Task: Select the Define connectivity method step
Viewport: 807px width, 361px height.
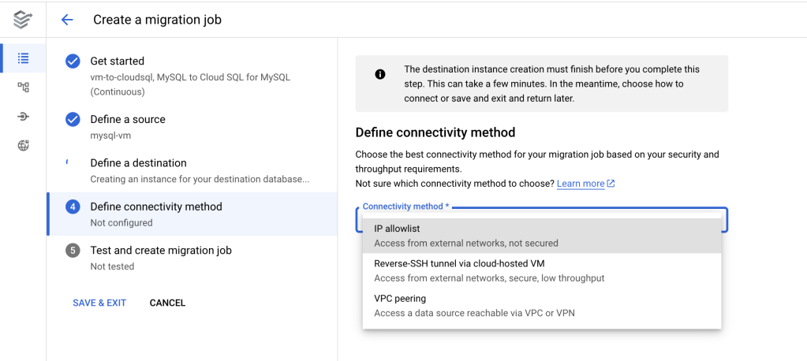Action: coord(155,207)
